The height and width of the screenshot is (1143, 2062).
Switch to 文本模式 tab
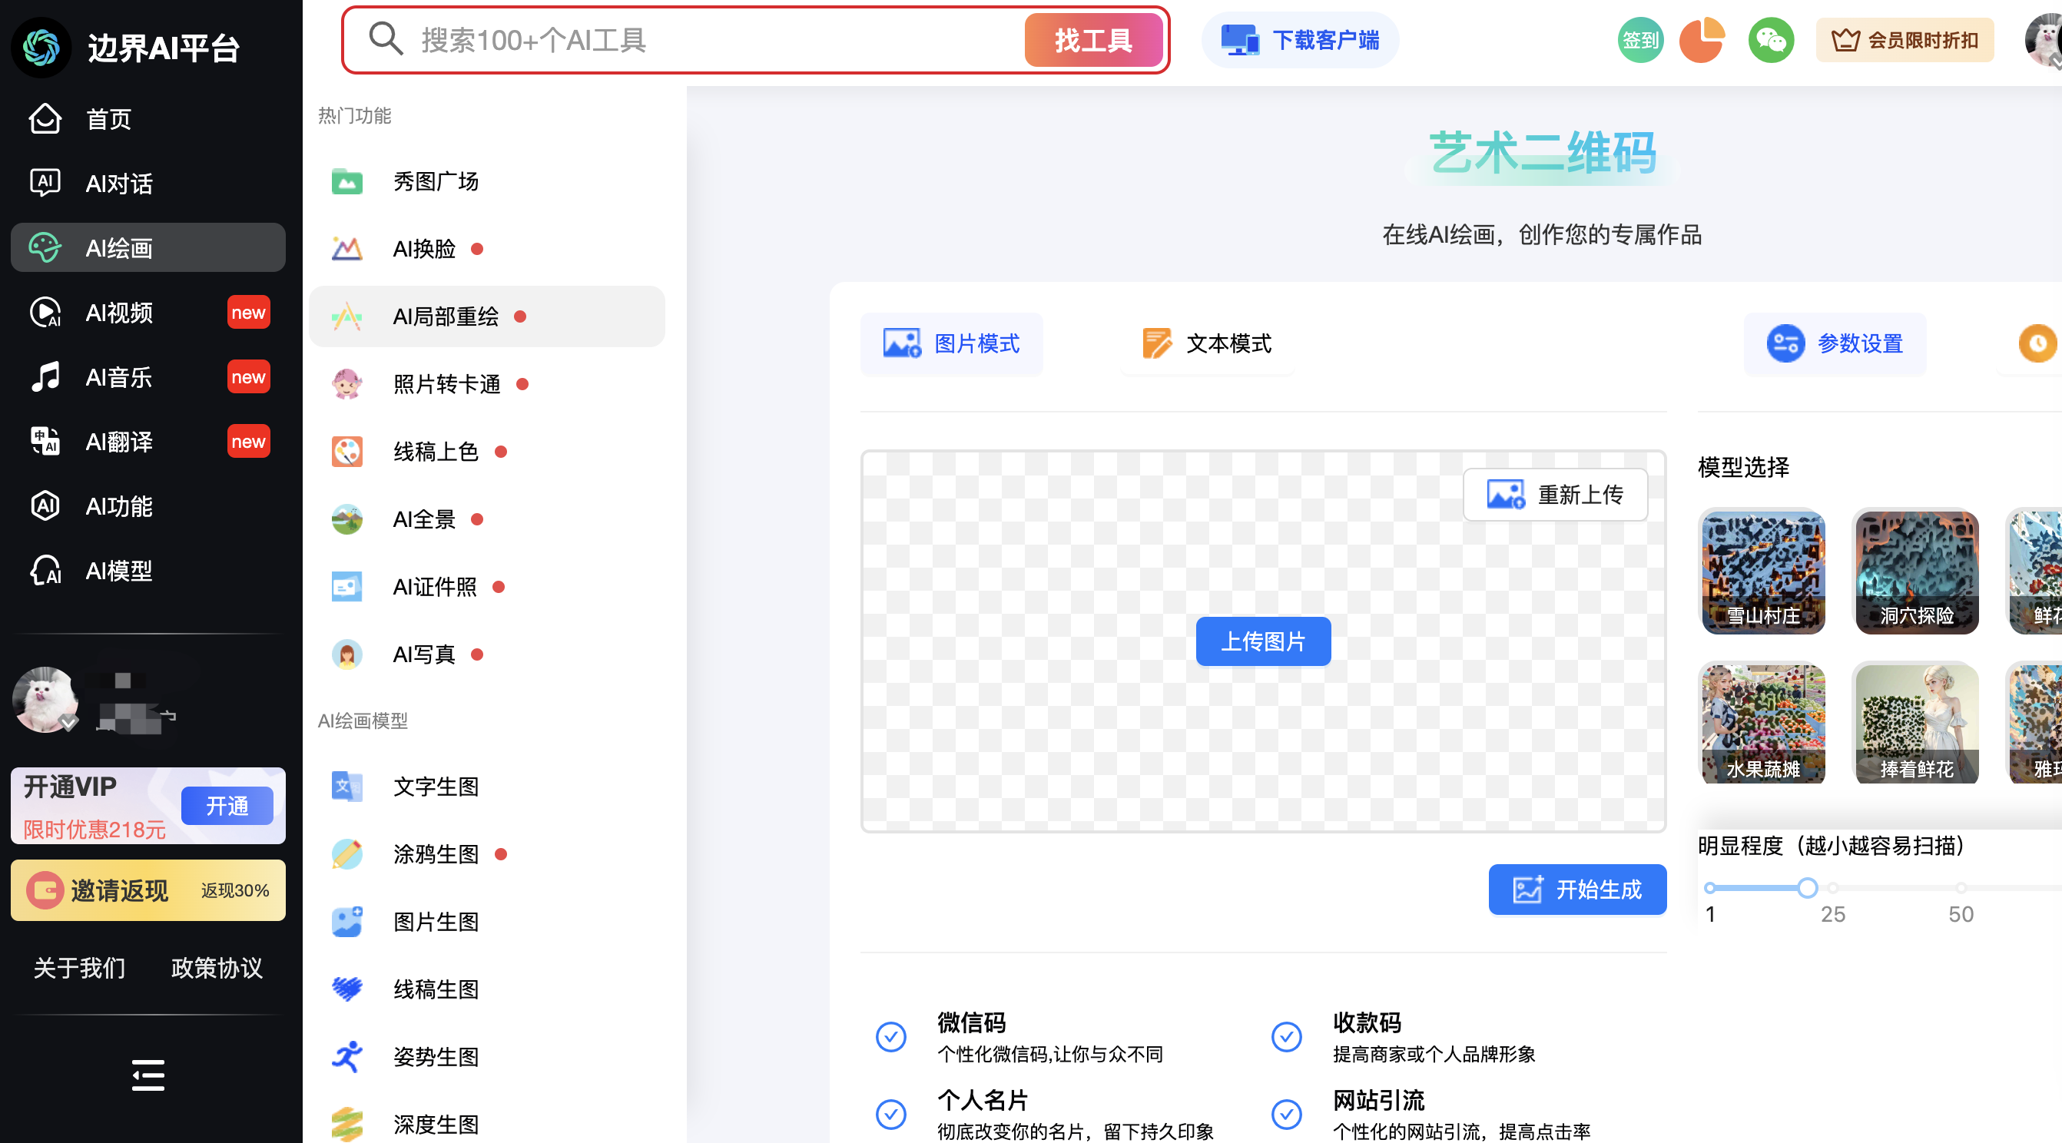(1206, 343)
